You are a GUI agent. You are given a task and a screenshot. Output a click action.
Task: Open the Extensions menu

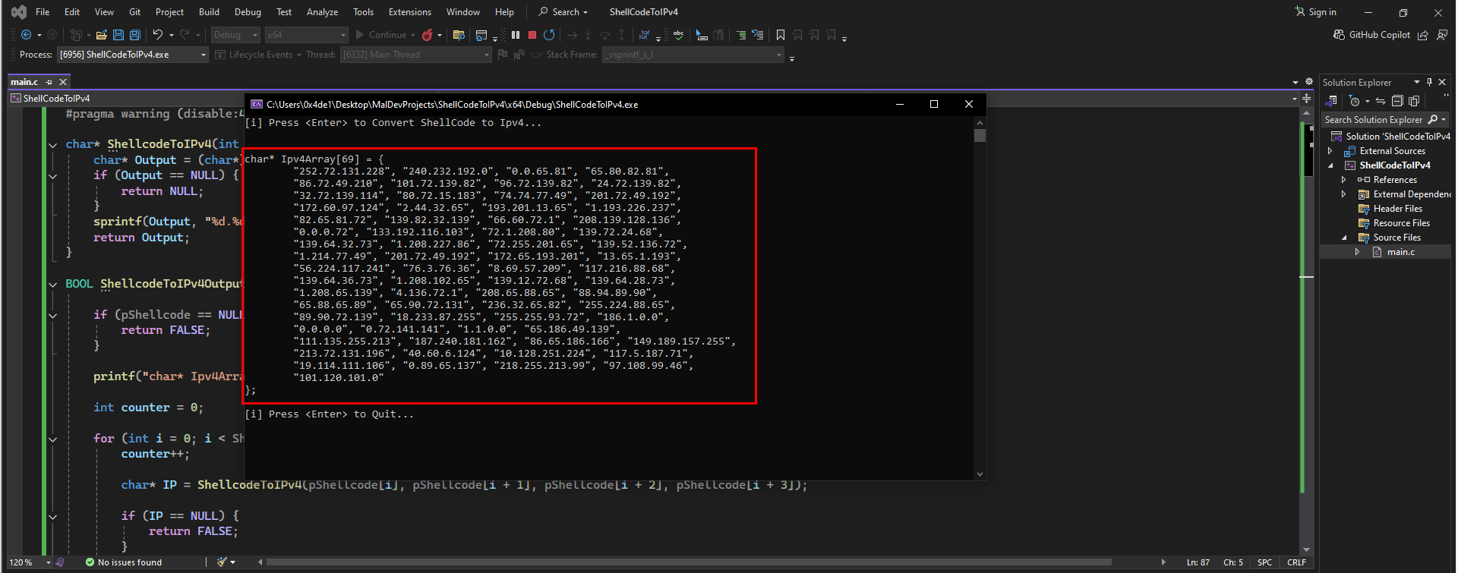409,12
